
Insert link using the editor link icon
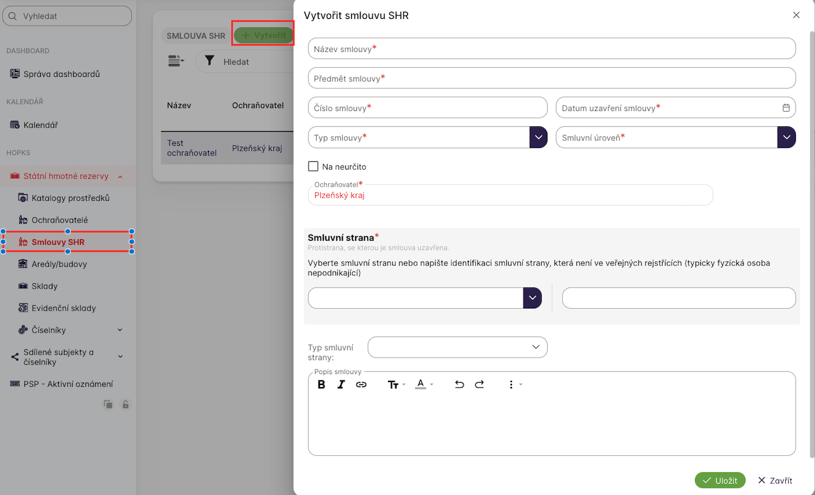361,385
